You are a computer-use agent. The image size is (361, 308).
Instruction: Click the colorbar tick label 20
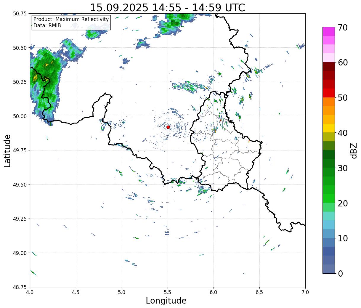click(x=343, y=203)
